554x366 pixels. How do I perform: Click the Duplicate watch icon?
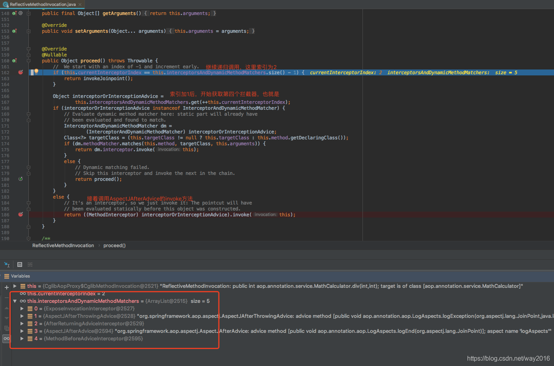[x=7, y=328]
